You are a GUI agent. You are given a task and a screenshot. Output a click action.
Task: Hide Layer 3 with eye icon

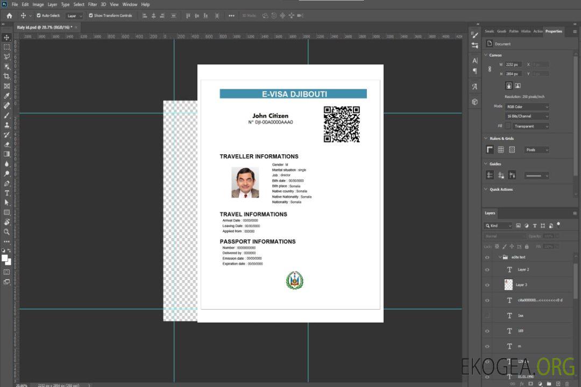[x=487, y=285]
